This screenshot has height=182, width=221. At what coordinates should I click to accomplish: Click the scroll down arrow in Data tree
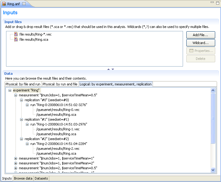(213, 170)
